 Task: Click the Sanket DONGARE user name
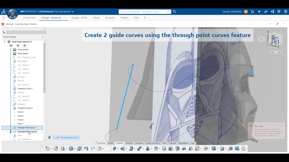click(x=232, y=12)
